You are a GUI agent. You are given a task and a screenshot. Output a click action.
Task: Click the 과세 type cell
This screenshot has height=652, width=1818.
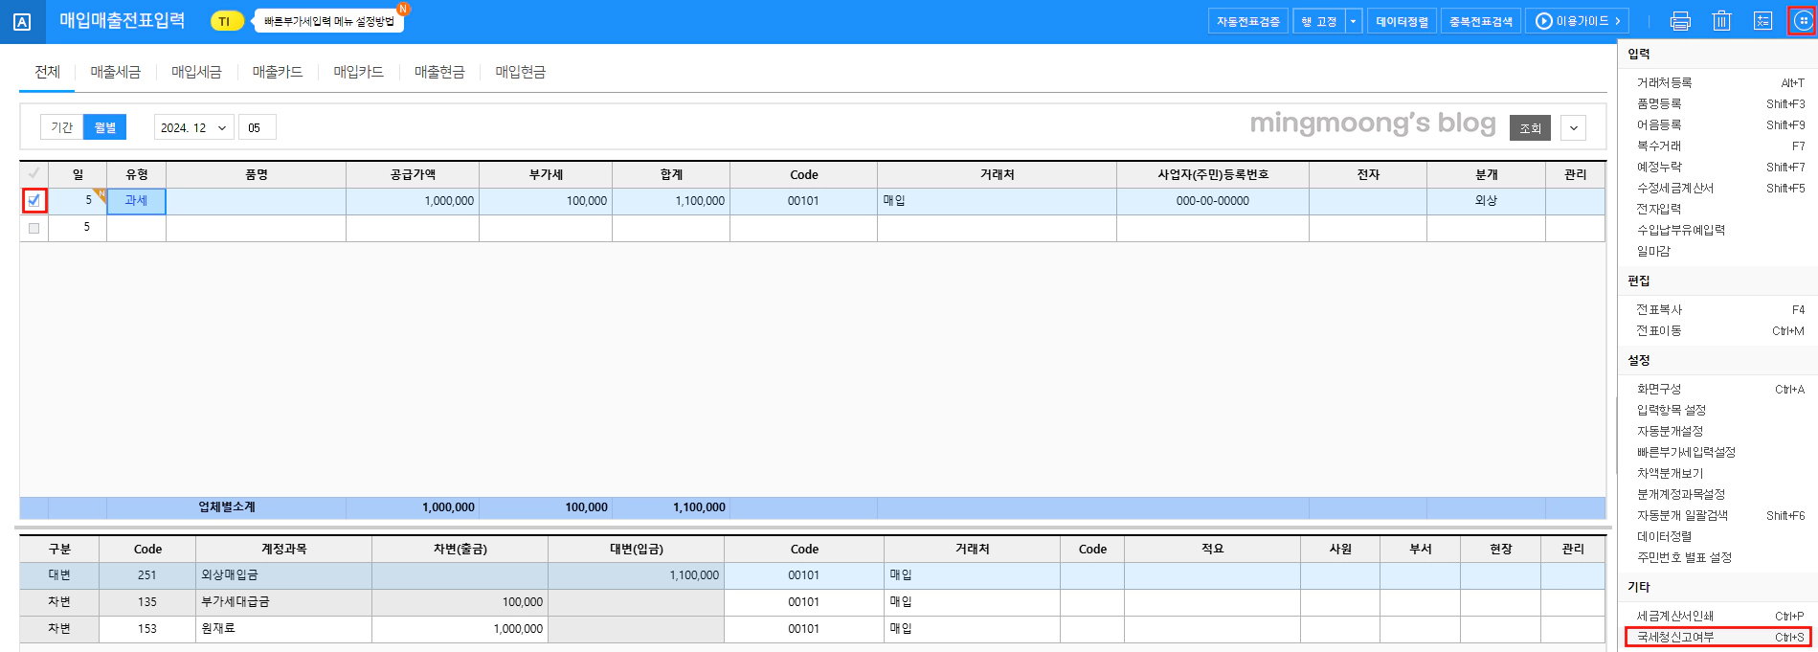click(x=136, y=201)
